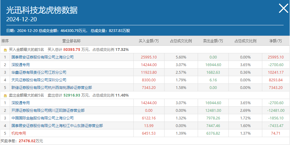Click the 卖出金额/万 column header
This screenshot has width=290, height=145.
213,41
